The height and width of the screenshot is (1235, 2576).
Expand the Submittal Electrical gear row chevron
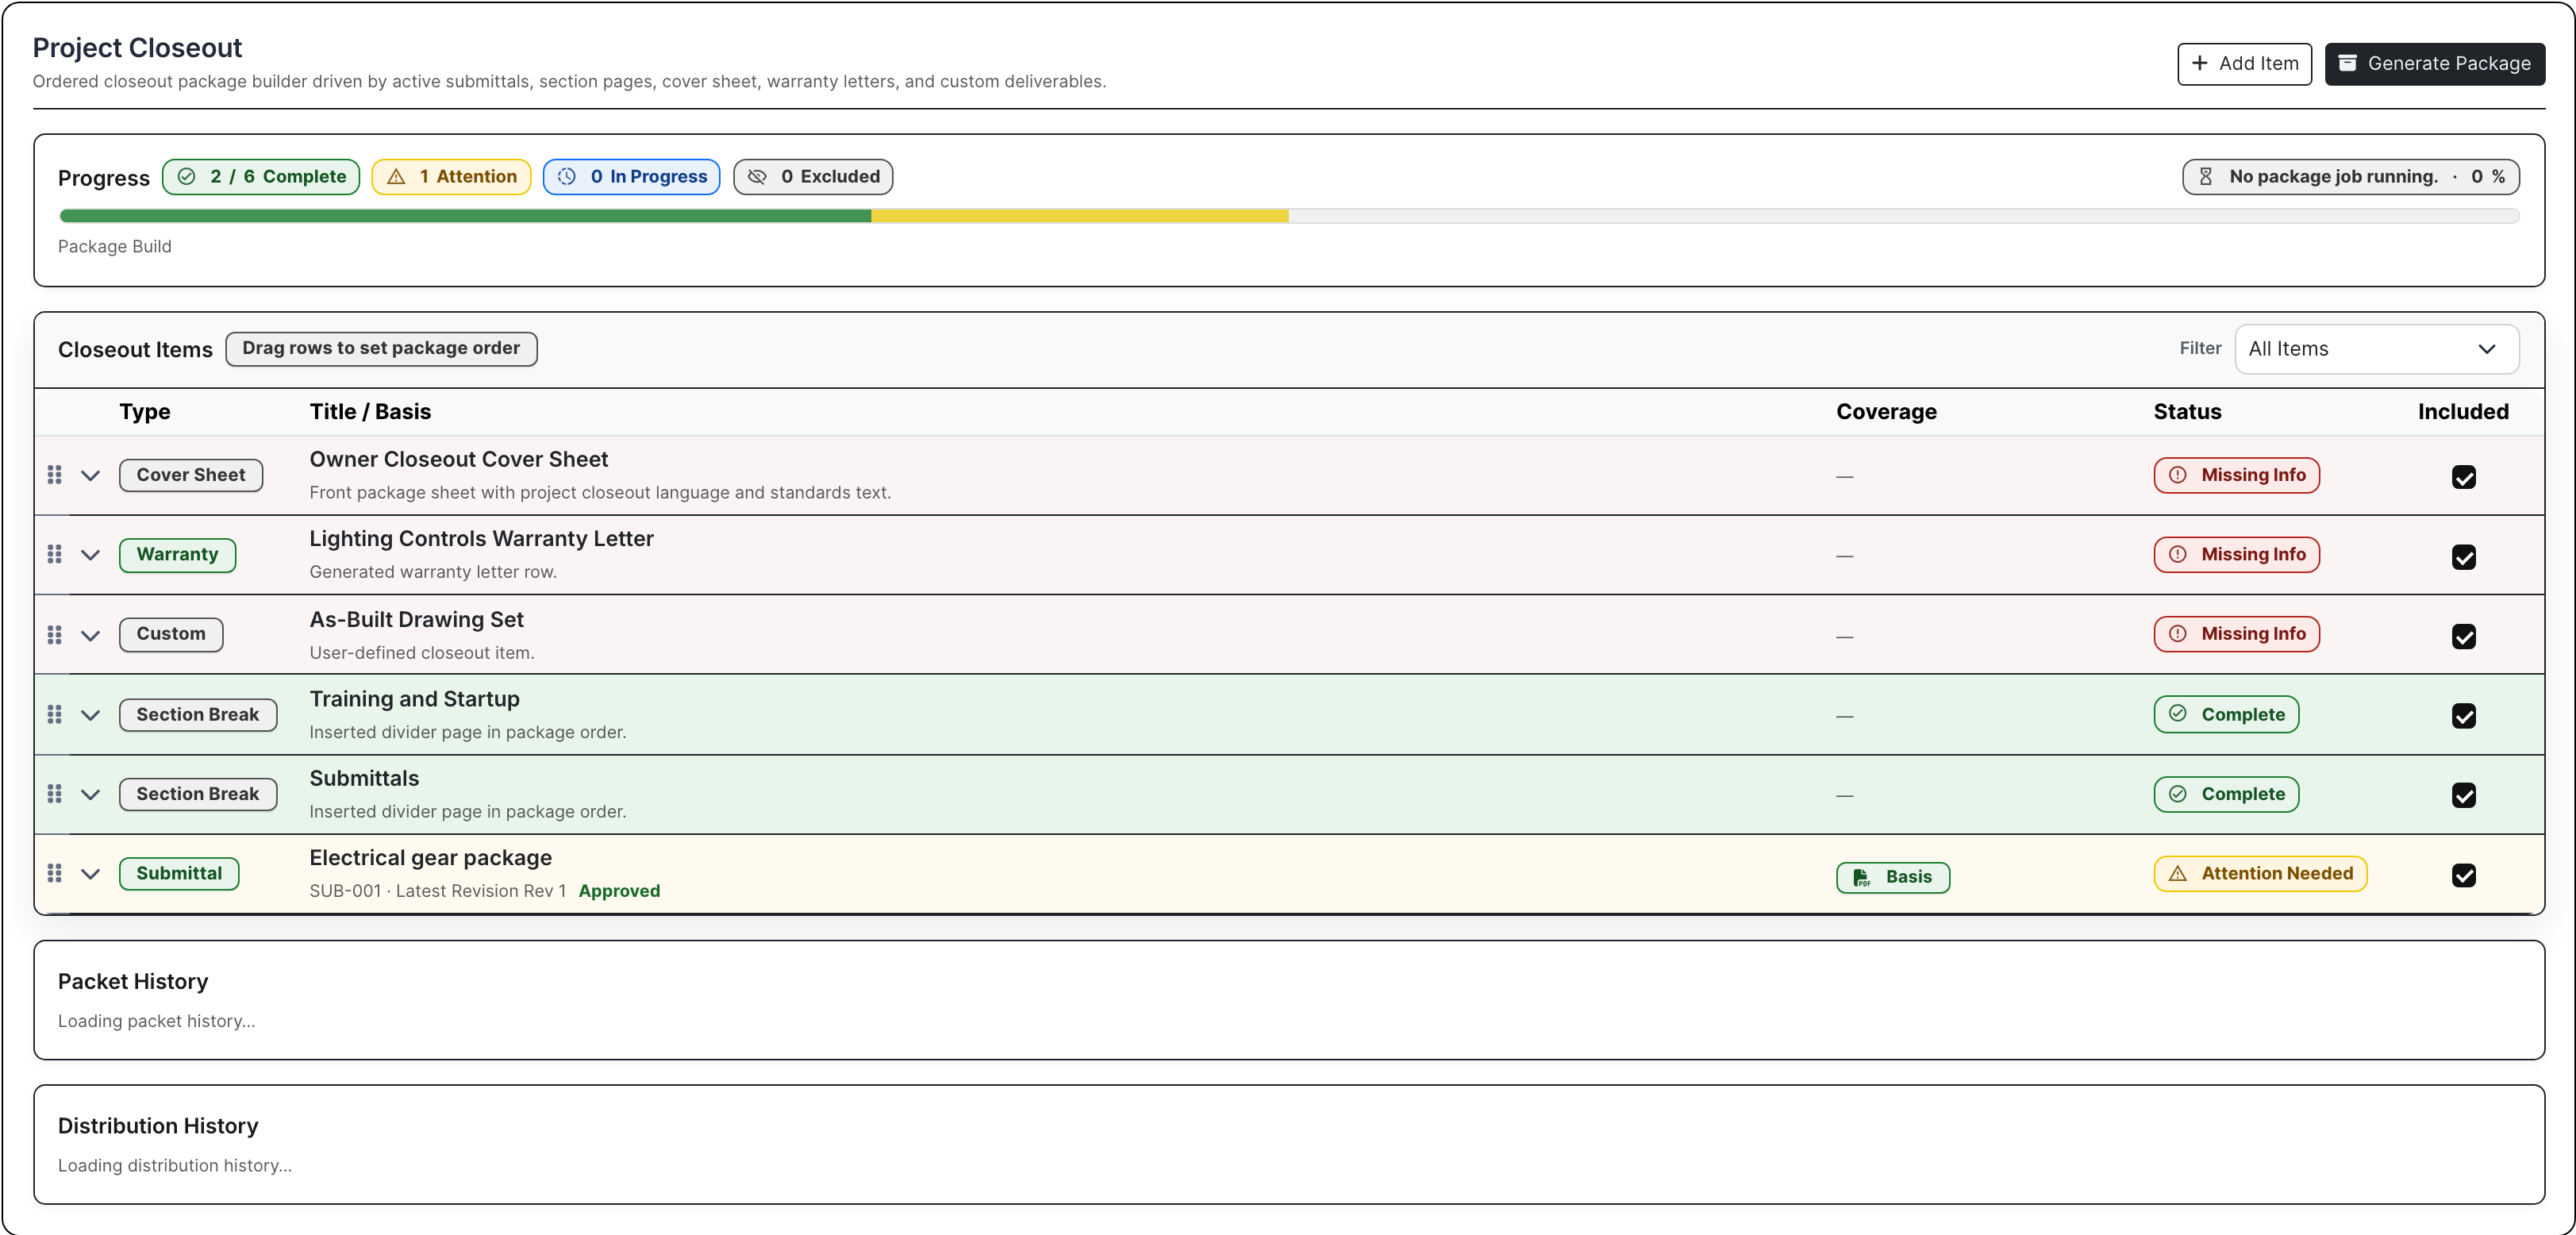91,874
